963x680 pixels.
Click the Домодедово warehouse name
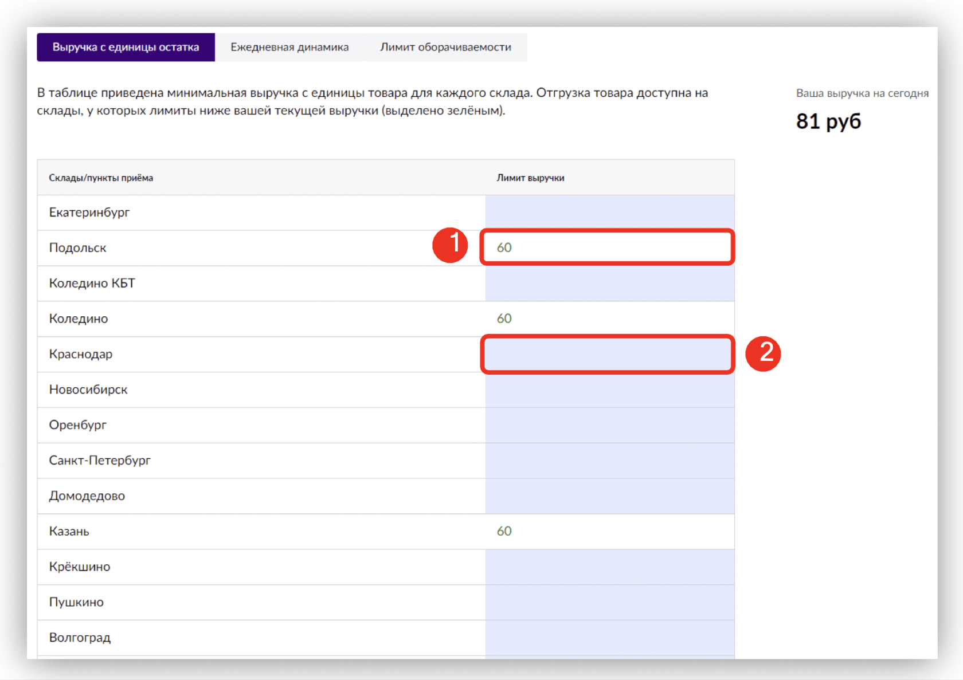click(87, 496)
